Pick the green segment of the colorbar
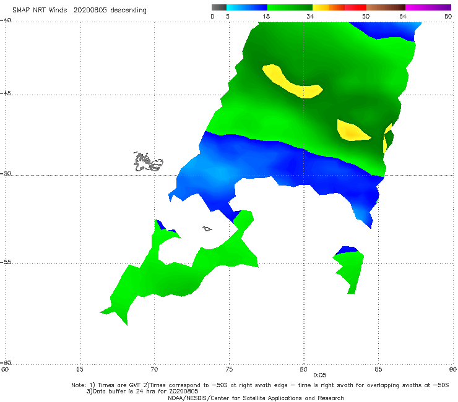The image size is (458, 402). 290,7
